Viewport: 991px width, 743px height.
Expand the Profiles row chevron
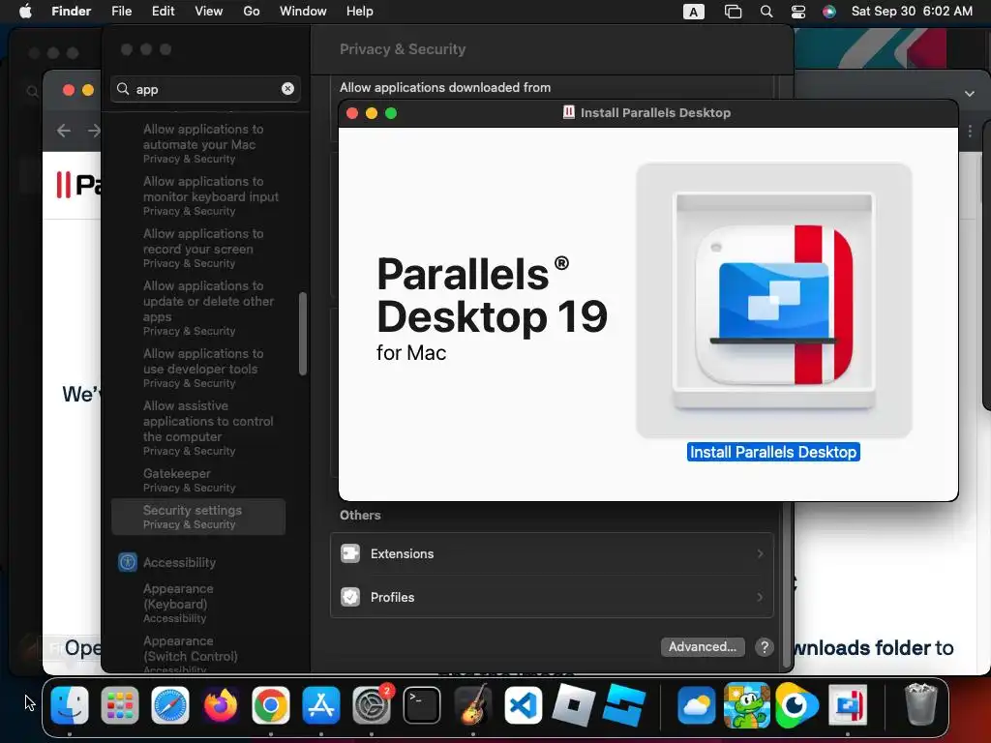pyautogui.click(x=760, y=597)
